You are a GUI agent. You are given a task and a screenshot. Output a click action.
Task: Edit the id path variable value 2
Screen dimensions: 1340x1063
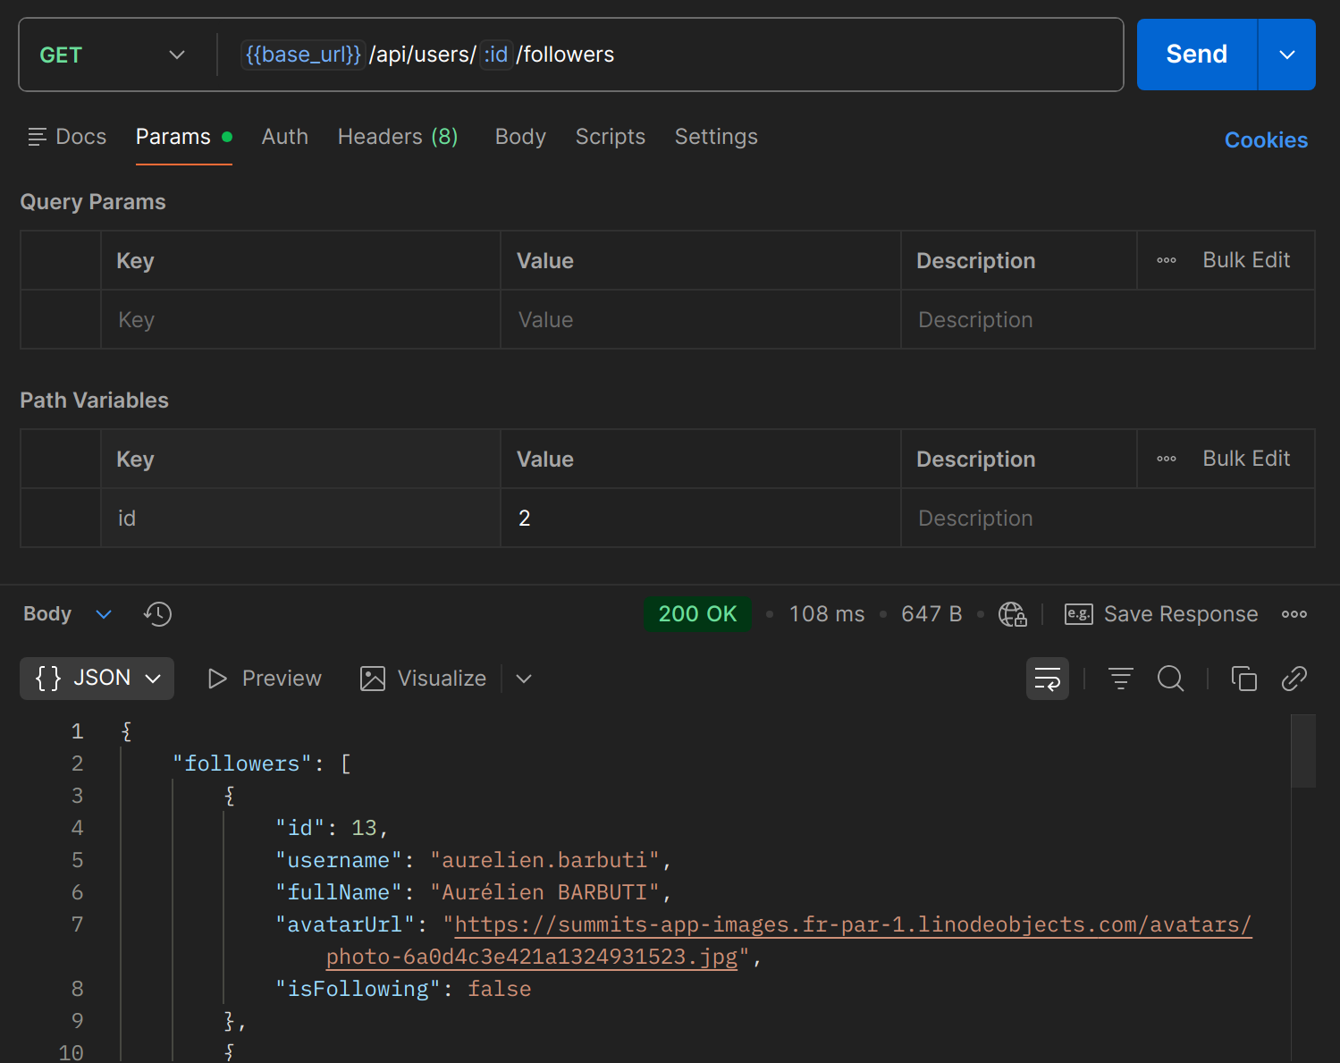pyautogui.click(x=700, y=519)
